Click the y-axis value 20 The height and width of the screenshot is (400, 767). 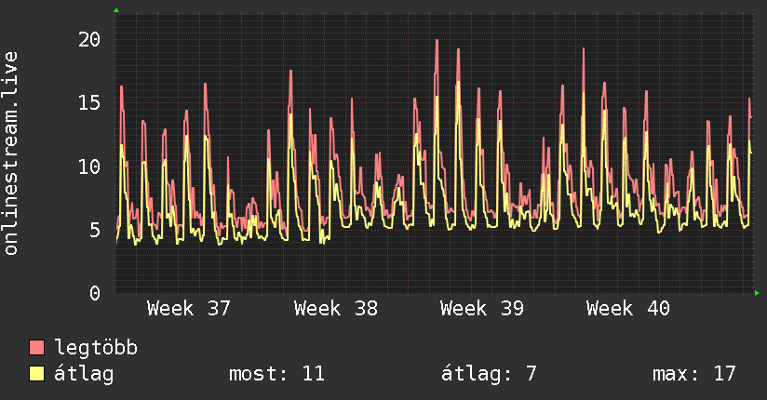pos(89,40)
